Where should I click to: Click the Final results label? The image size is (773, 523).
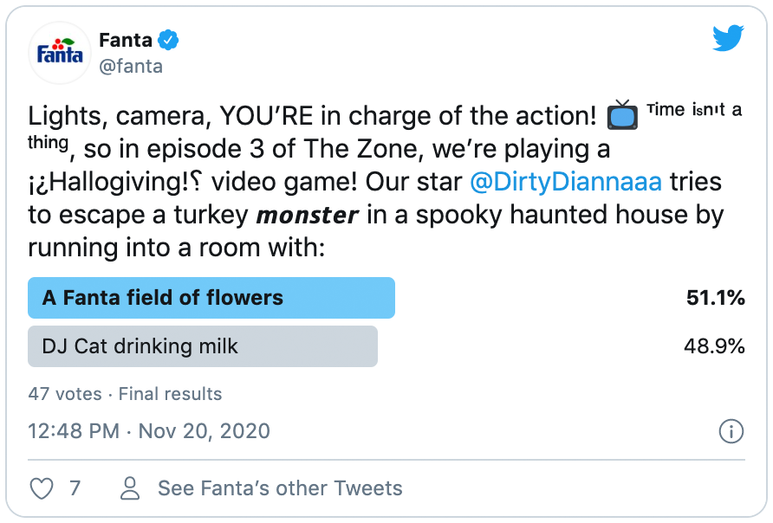170,394
